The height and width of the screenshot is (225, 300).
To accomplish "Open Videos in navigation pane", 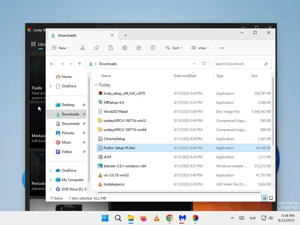I will (66, 152).
